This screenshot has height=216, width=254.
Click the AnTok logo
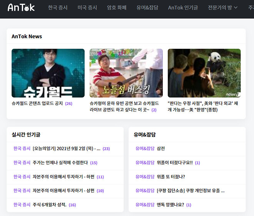pos(21,7)
